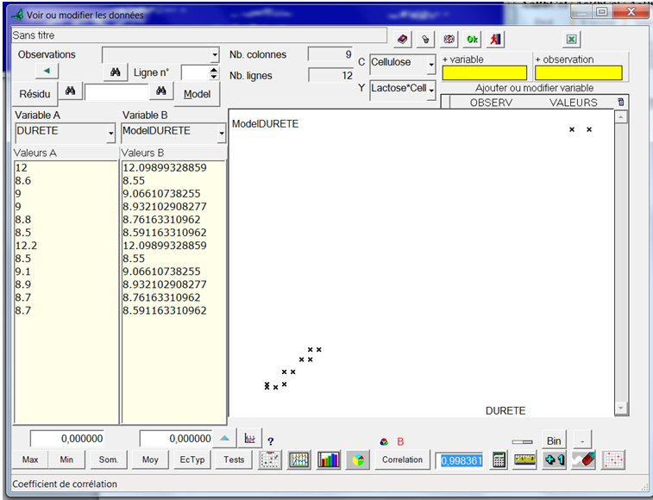The image size is (653, 500).
Task: Click the 3D colored cube icon
Action: pyautogui.click(x=357, y=459)
